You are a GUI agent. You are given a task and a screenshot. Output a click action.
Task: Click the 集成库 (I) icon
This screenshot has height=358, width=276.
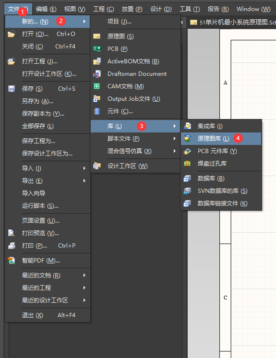pyautogui.click(x=187, y=126)
